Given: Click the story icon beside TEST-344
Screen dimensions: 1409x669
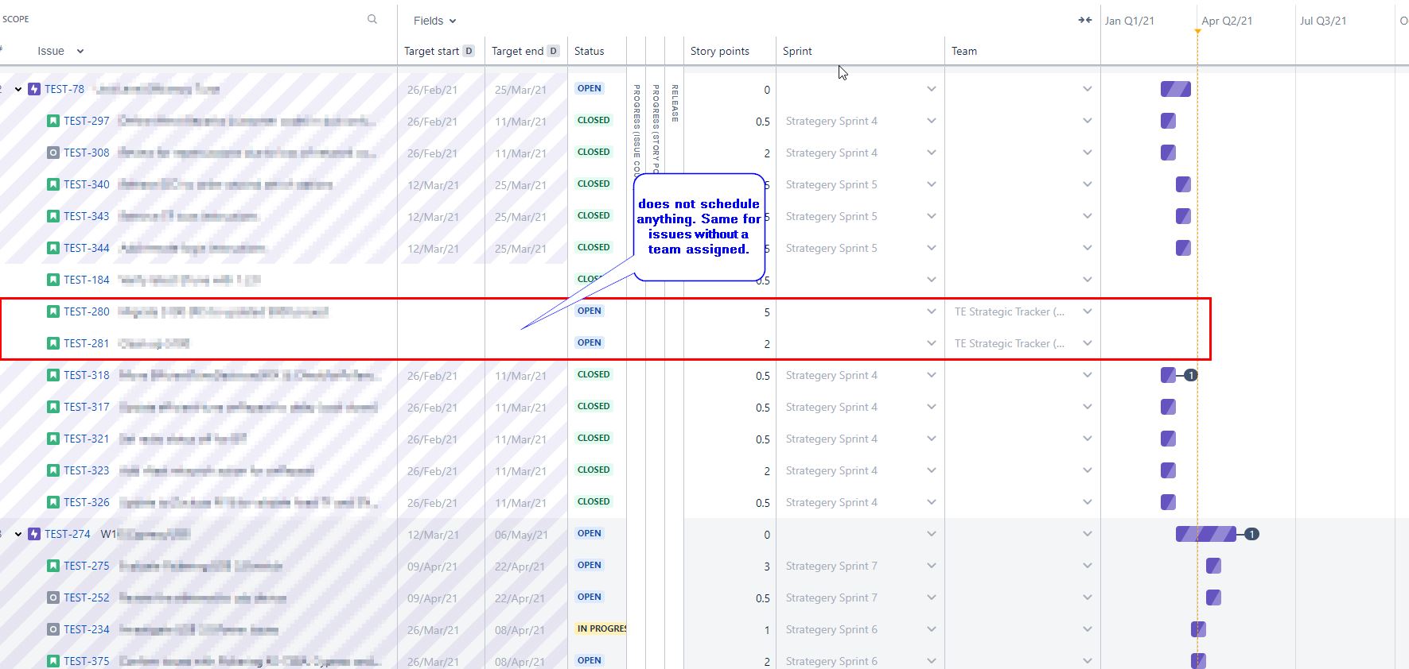Looking at the screenshot, I should [53, 248].
